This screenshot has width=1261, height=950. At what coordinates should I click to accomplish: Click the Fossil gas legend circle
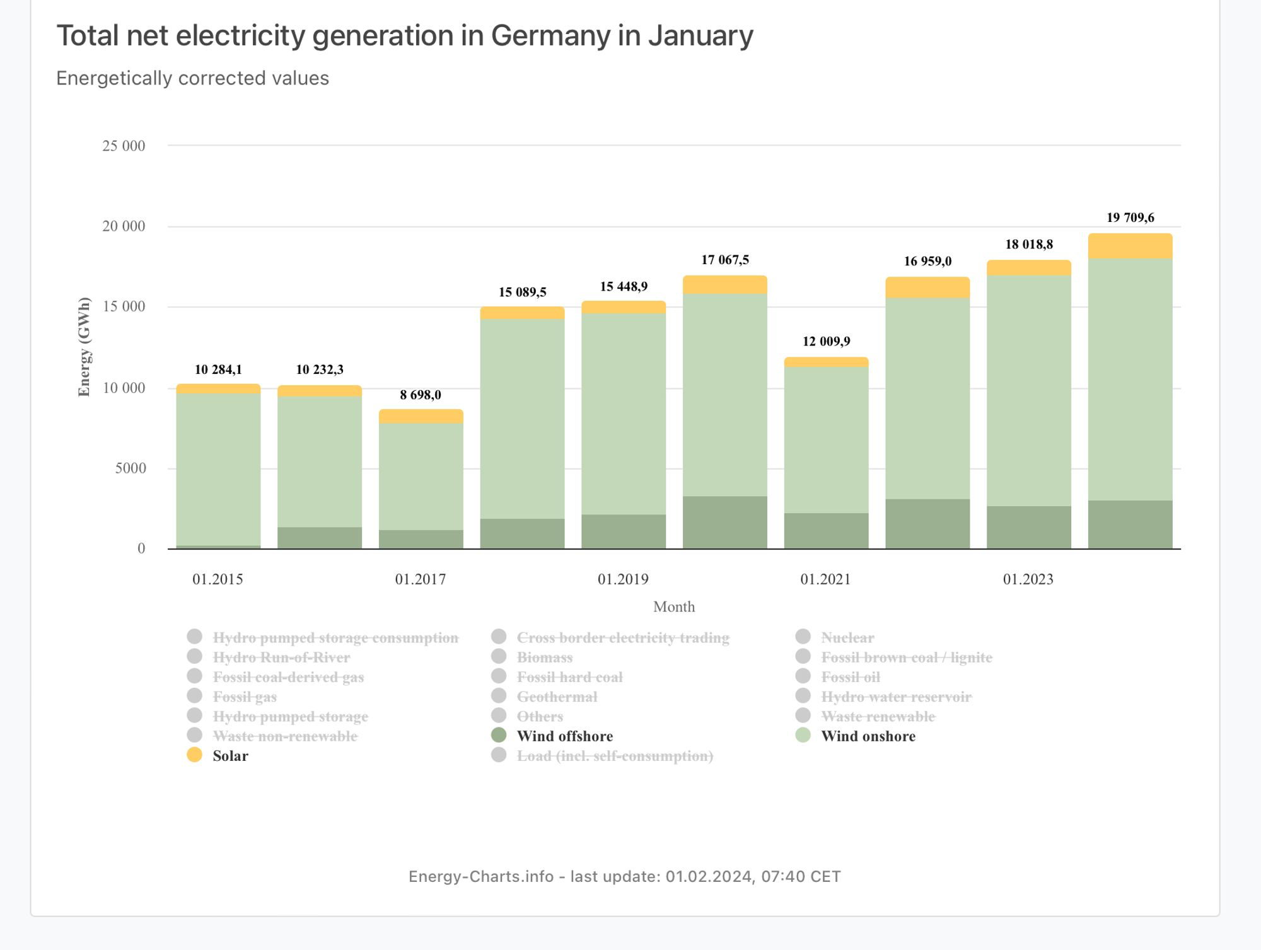pyautogui.click(x=195, y=695)
